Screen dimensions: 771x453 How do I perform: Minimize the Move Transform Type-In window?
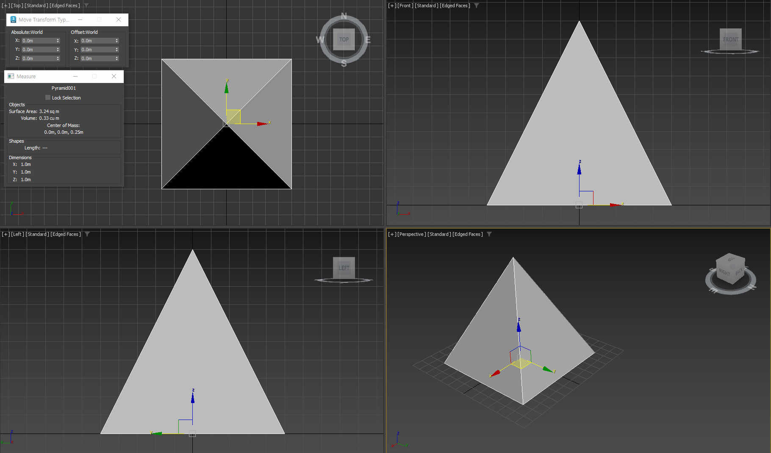click(x=80, y=19)
